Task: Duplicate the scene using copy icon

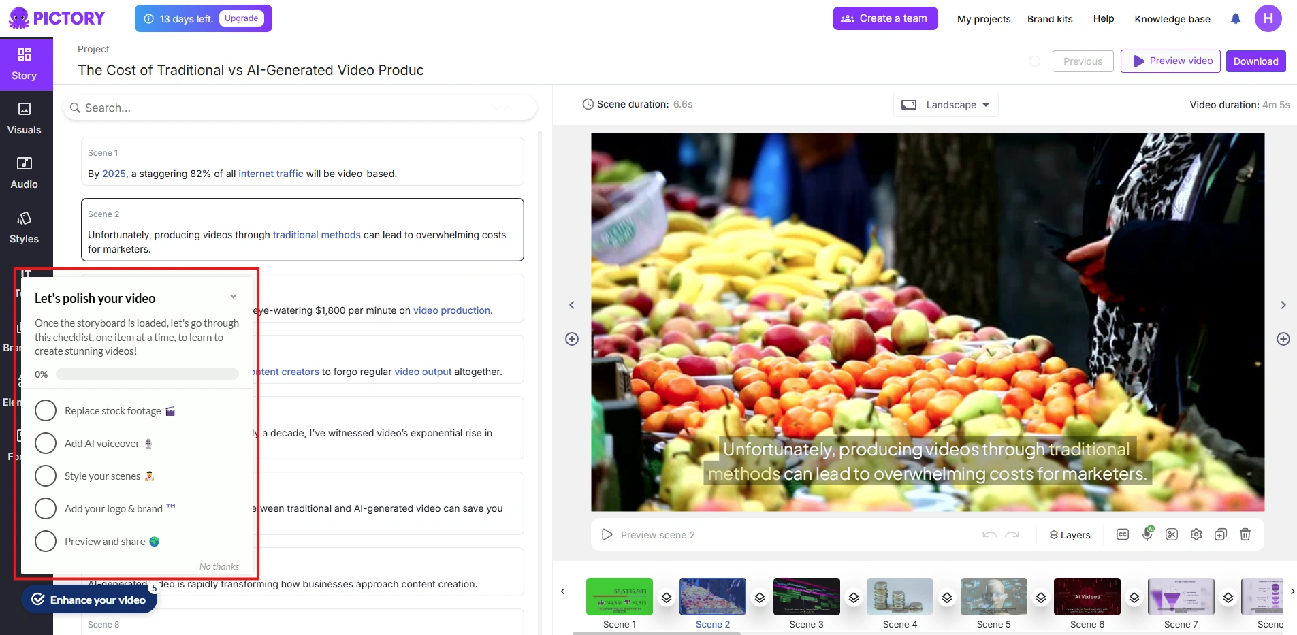Action: pyautogui.click(x=1221, y=534)
